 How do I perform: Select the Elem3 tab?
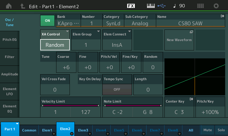[83, 130]
